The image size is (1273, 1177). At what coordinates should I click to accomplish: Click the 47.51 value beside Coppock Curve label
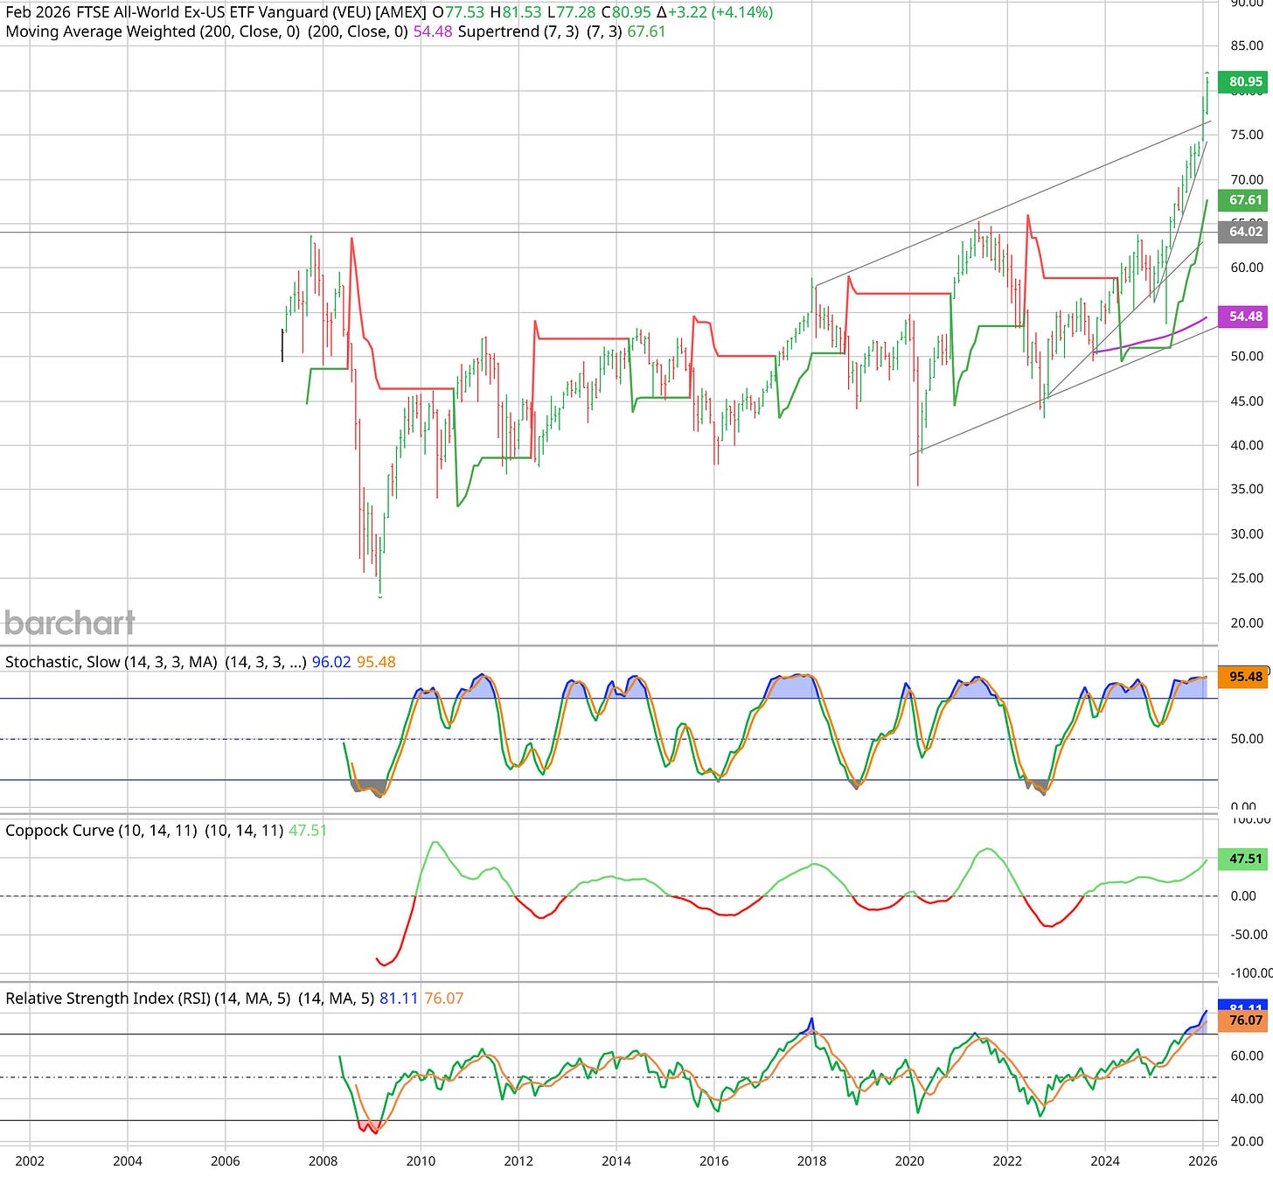(308, 830)
